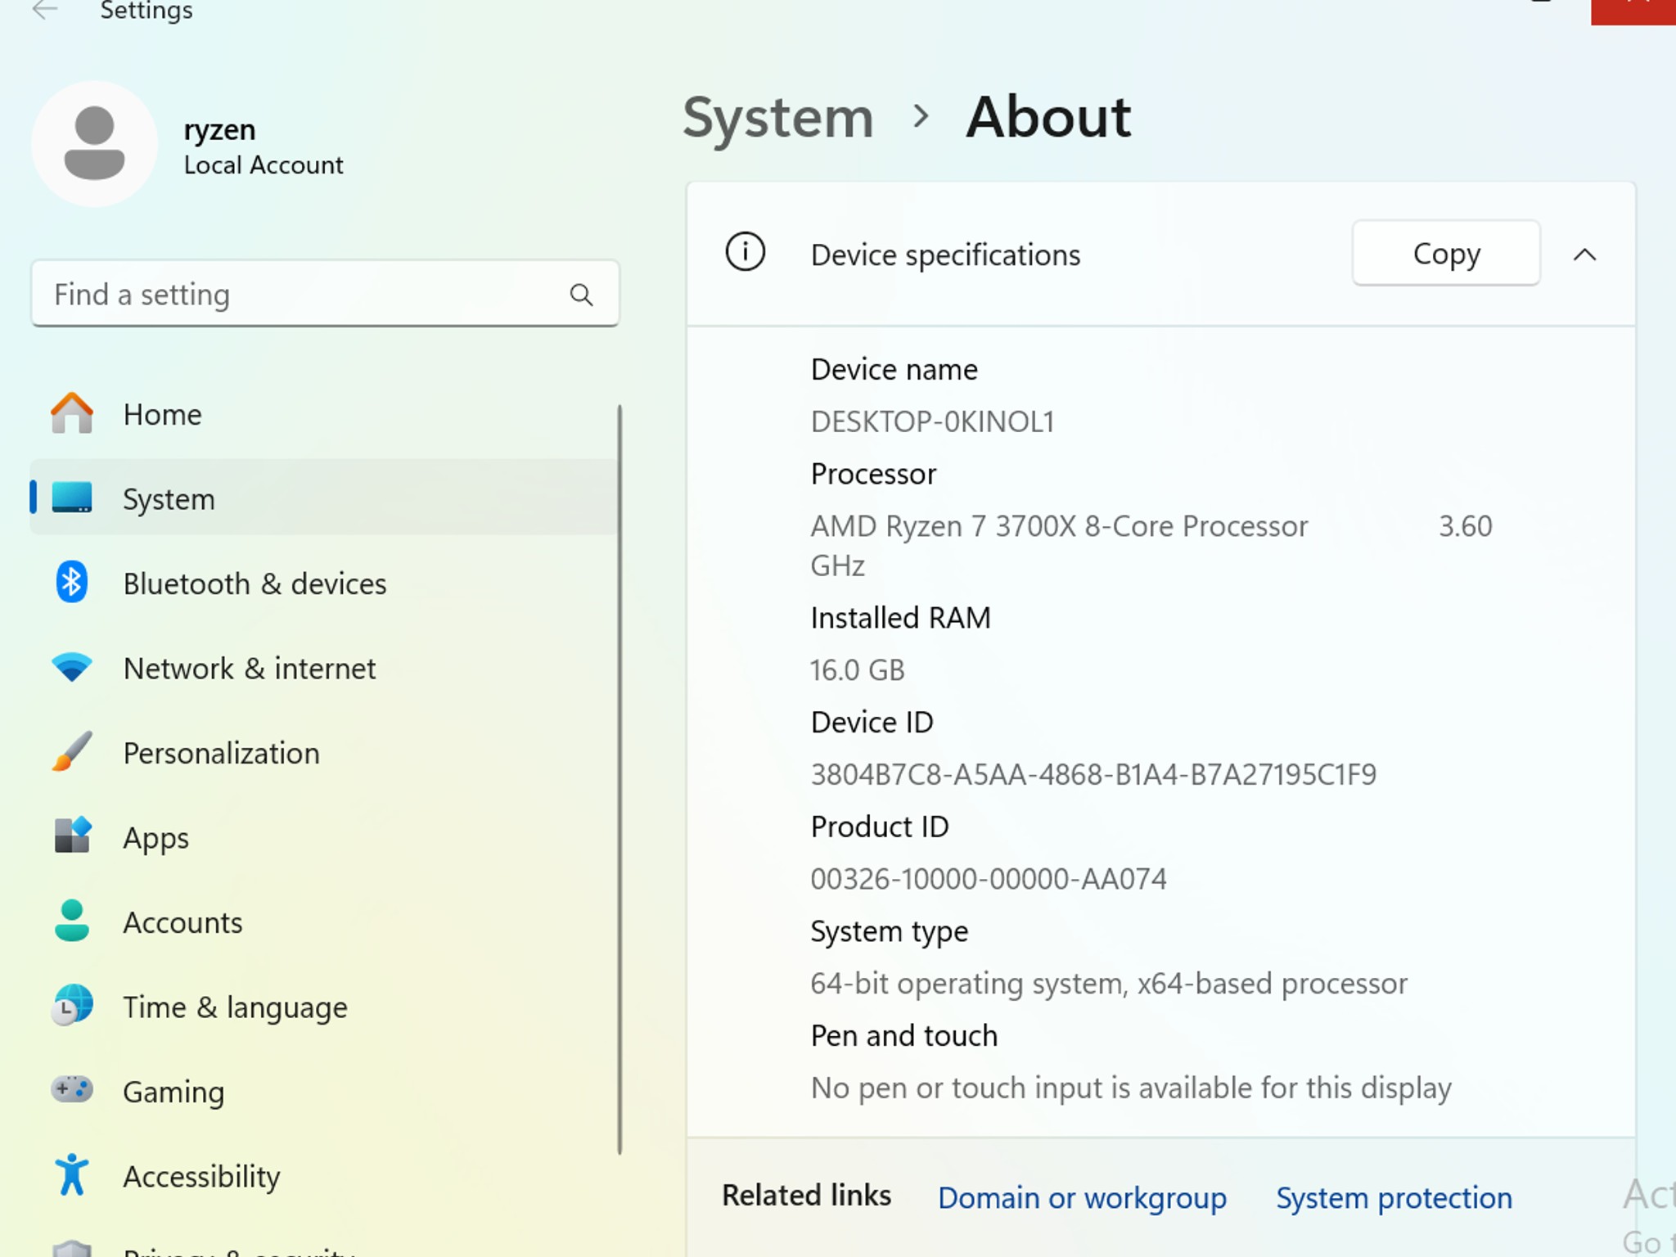This screenshot has width=1676, height=1257.
Task: Open Home from the sidebar icon
Action: [72, 413]
